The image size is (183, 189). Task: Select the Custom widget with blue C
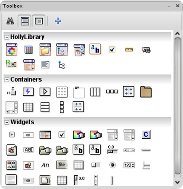point(146,135)
